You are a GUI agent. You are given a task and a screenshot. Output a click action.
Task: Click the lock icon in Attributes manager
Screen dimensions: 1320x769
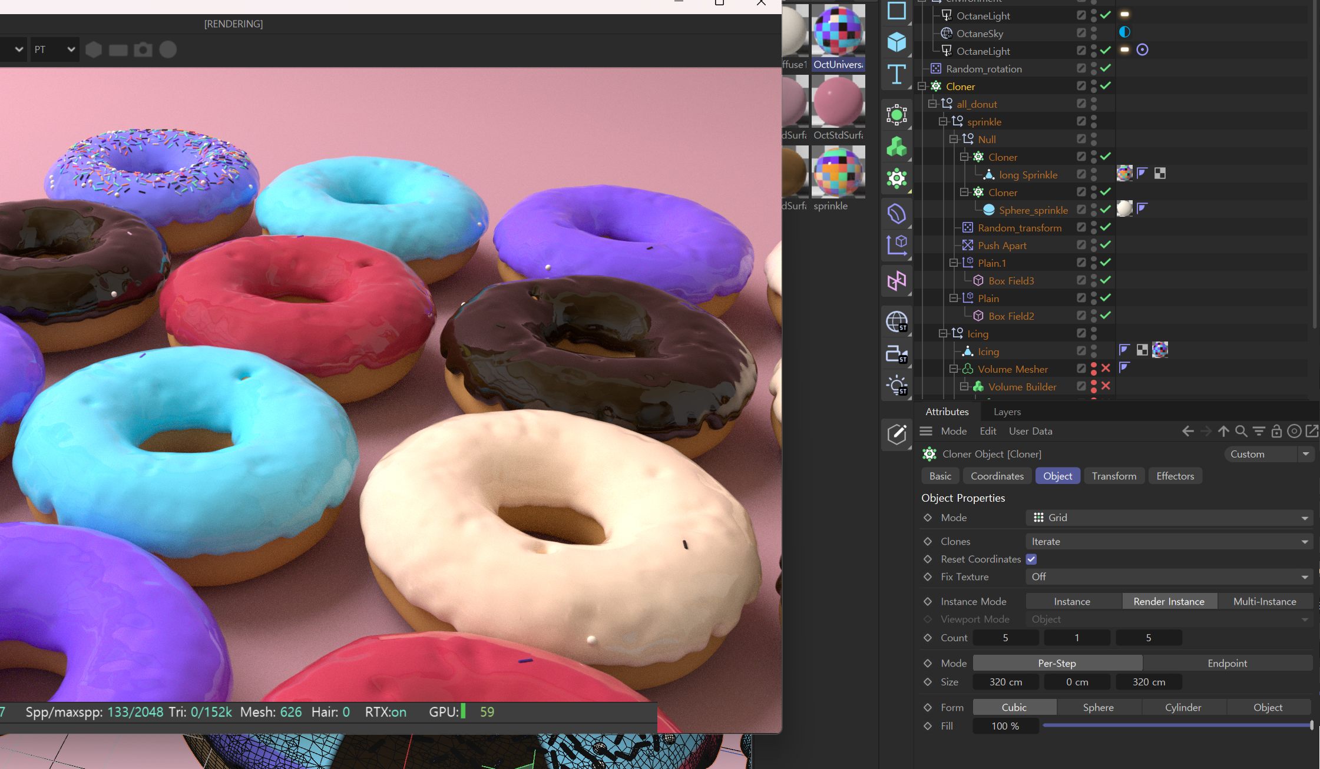click(1276, 431)
